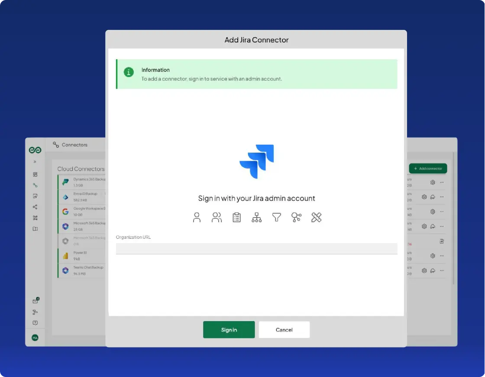Screen dimensions: 485x377
Task: Open the activity chart sidebar icon
Action: coord(35,196)
